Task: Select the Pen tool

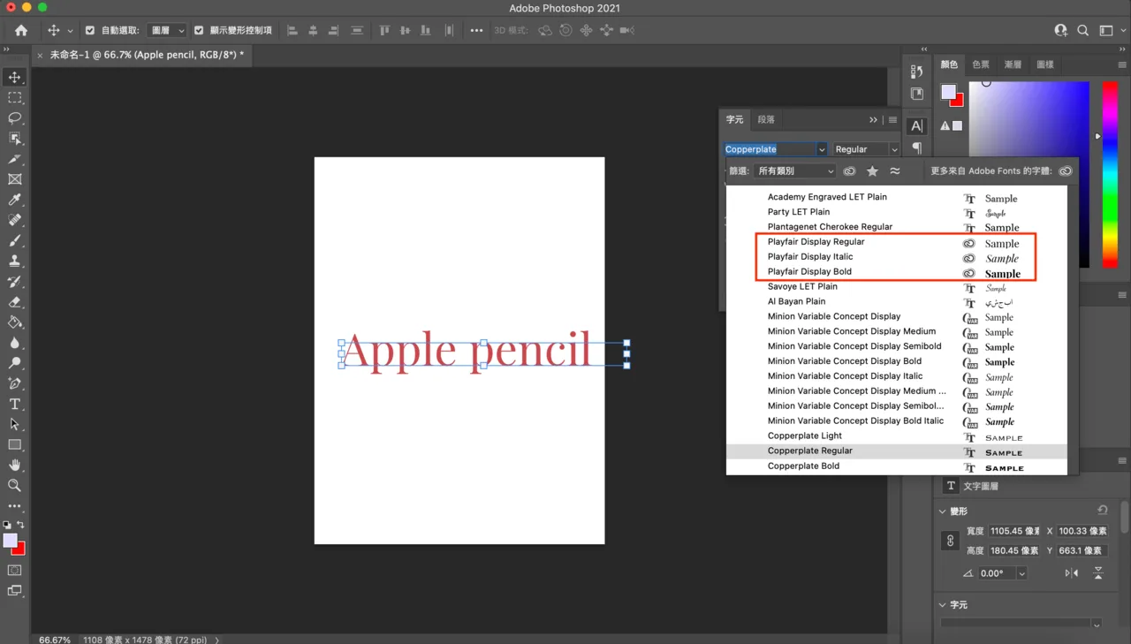Action: click(x=15, y=383)
